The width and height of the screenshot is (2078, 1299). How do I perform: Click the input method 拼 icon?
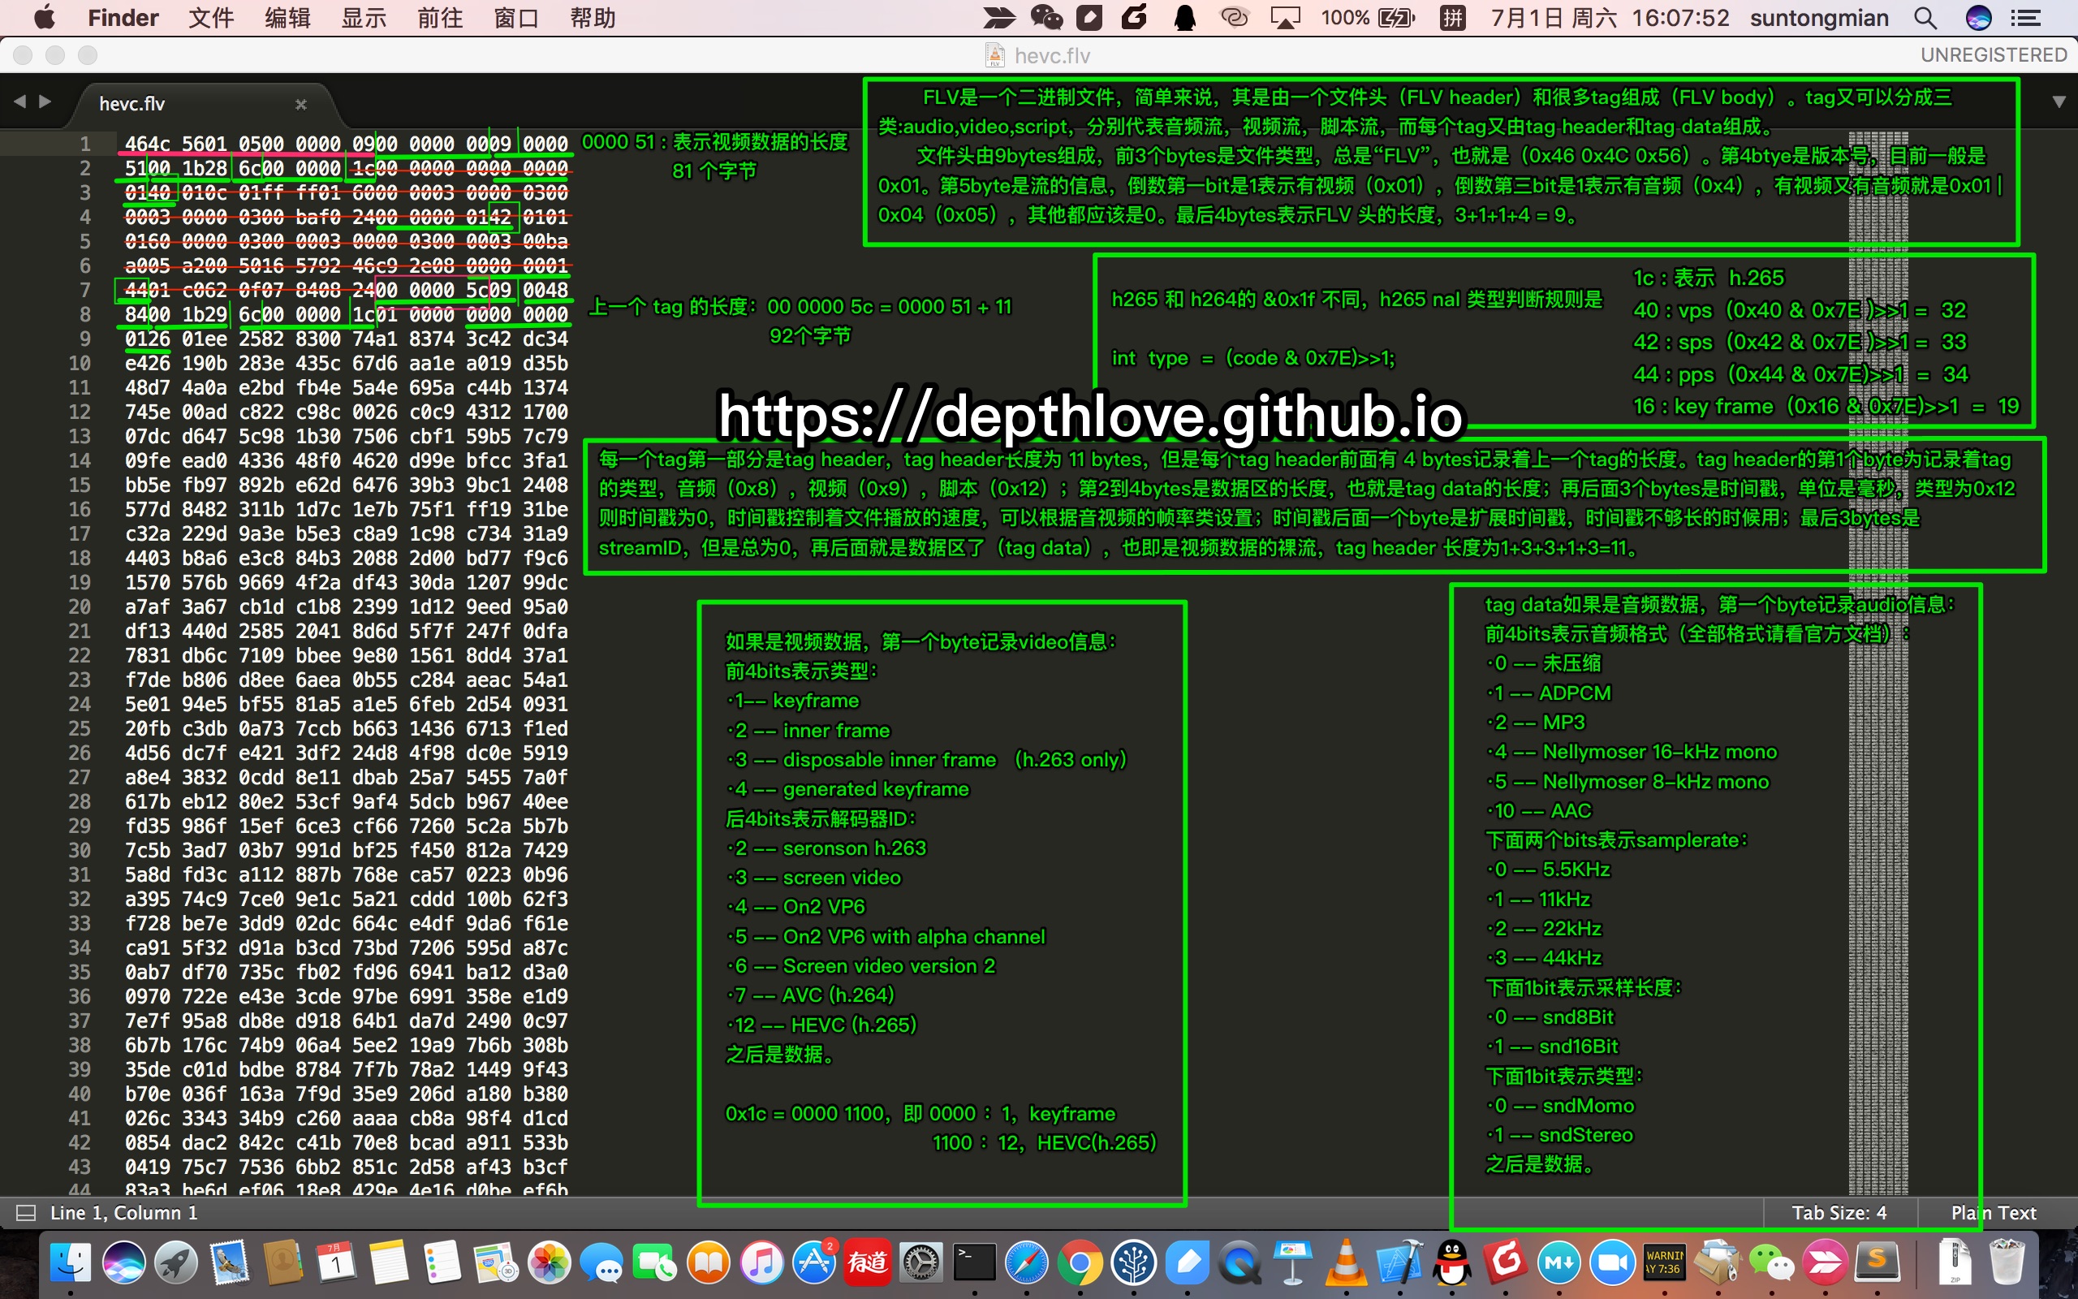1452,18
